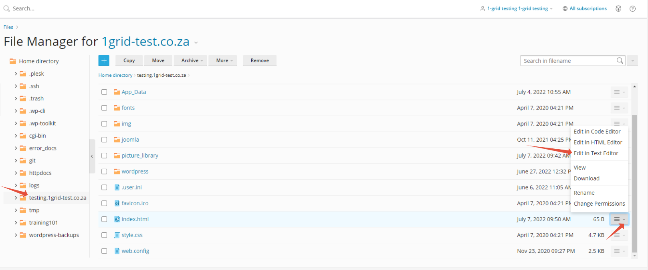Open the search options dropdown arrow
This screenshot has width=648, height=270.
click(632, 61)
